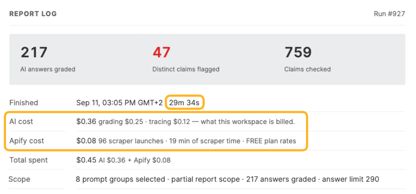This screenshot has width=416, height=194.
Task: Click the 759 claims checked number
Action: (x=298, y=52)
